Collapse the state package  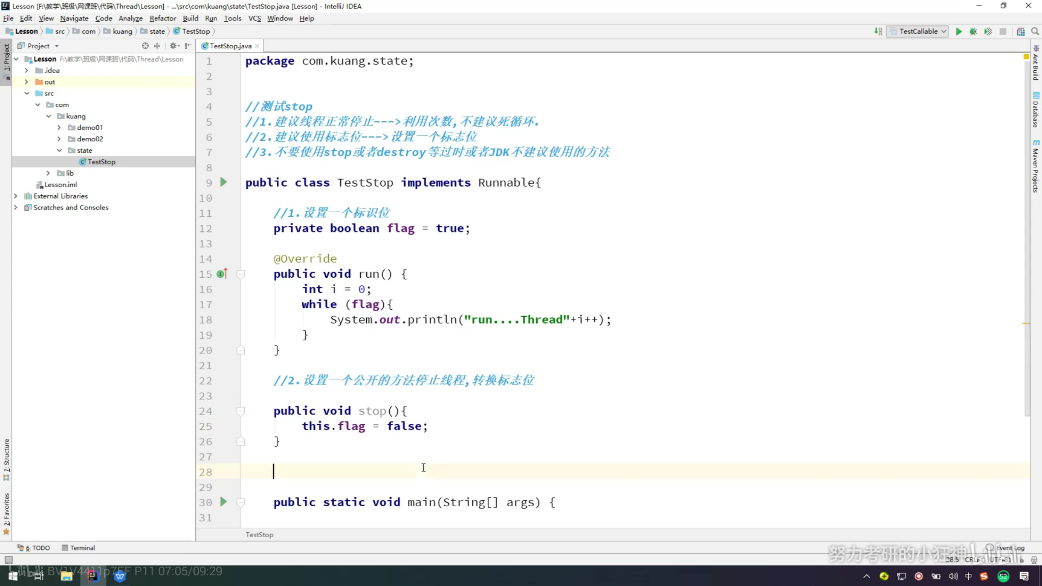point(60,150)
